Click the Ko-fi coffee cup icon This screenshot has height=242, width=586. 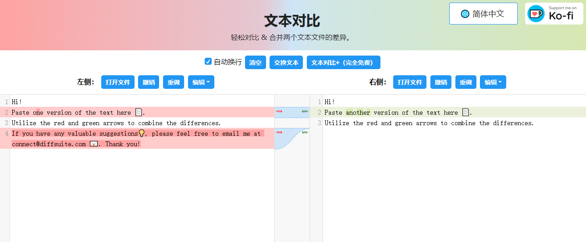tap(536, 14)
